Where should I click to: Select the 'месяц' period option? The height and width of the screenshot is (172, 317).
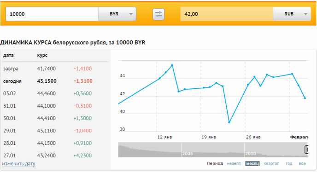(x=252, y=164)
